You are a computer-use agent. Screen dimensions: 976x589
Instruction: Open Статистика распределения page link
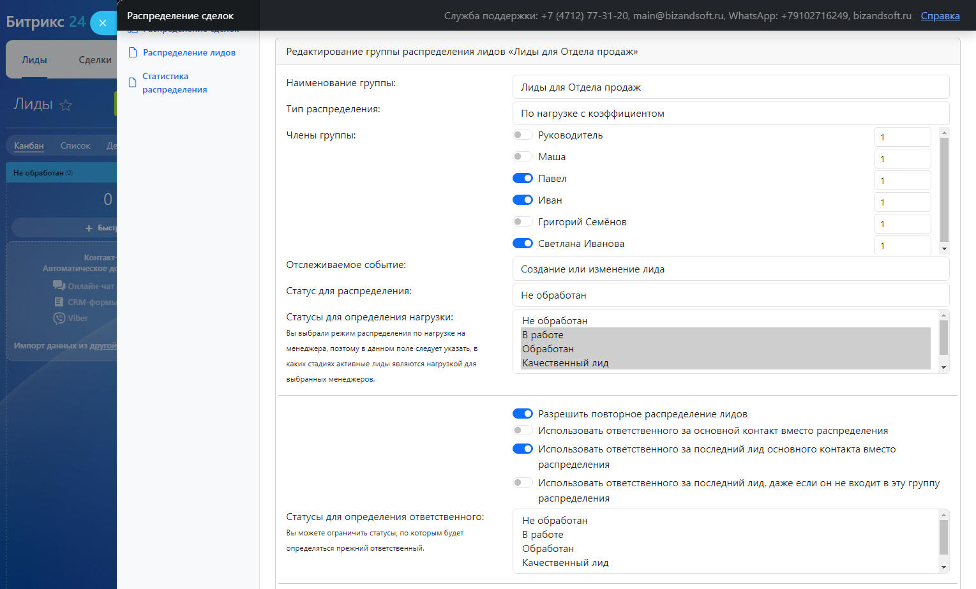point(174,83)
